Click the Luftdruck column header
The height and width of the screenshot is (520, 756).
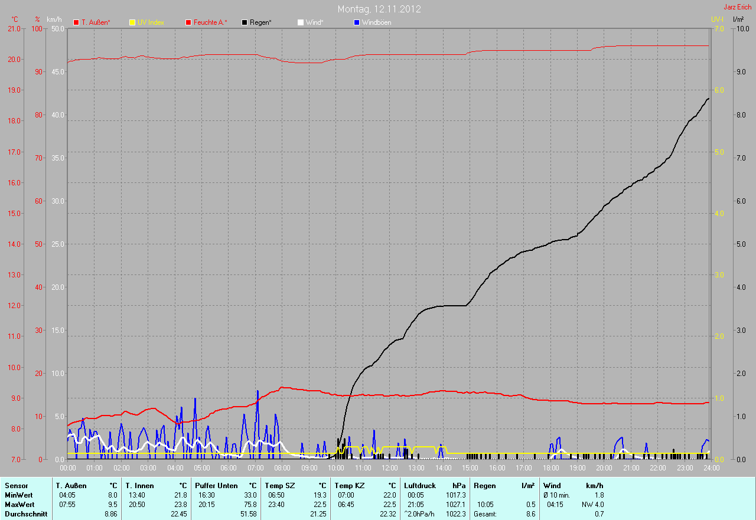tap(419, 485)
